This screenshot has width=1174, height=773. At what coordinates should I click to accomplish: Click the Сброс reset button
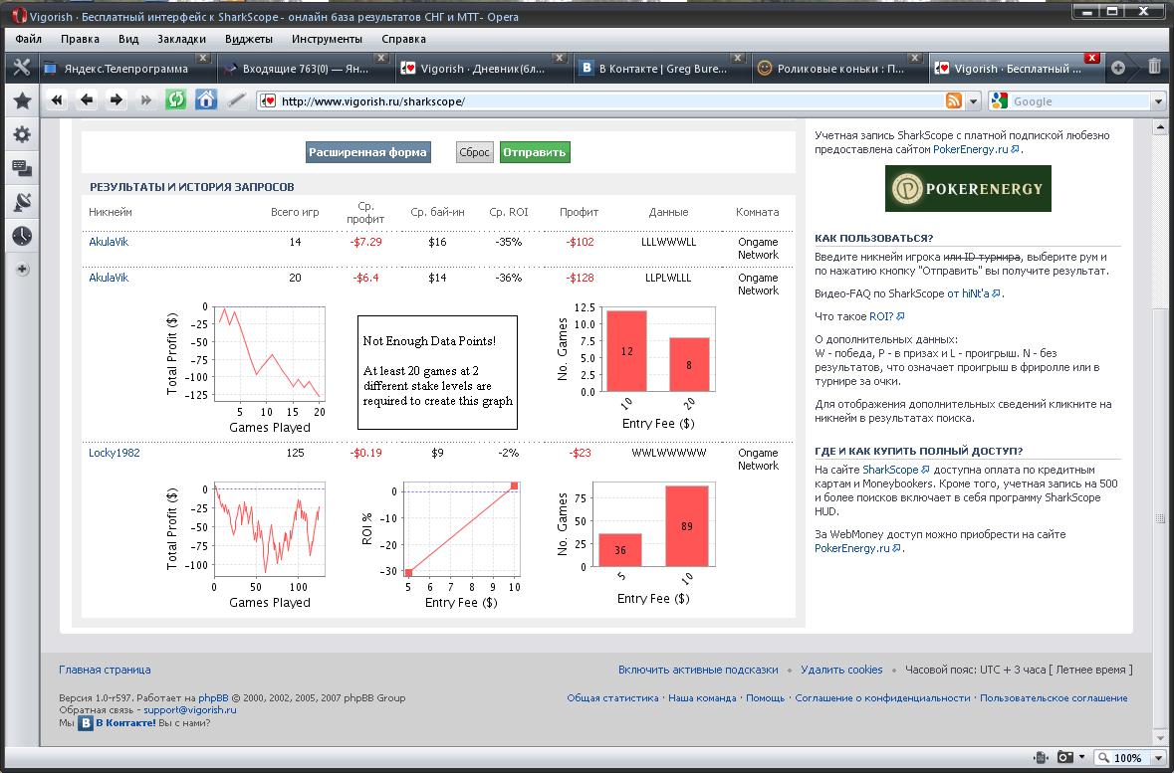(x=475, y=152)
